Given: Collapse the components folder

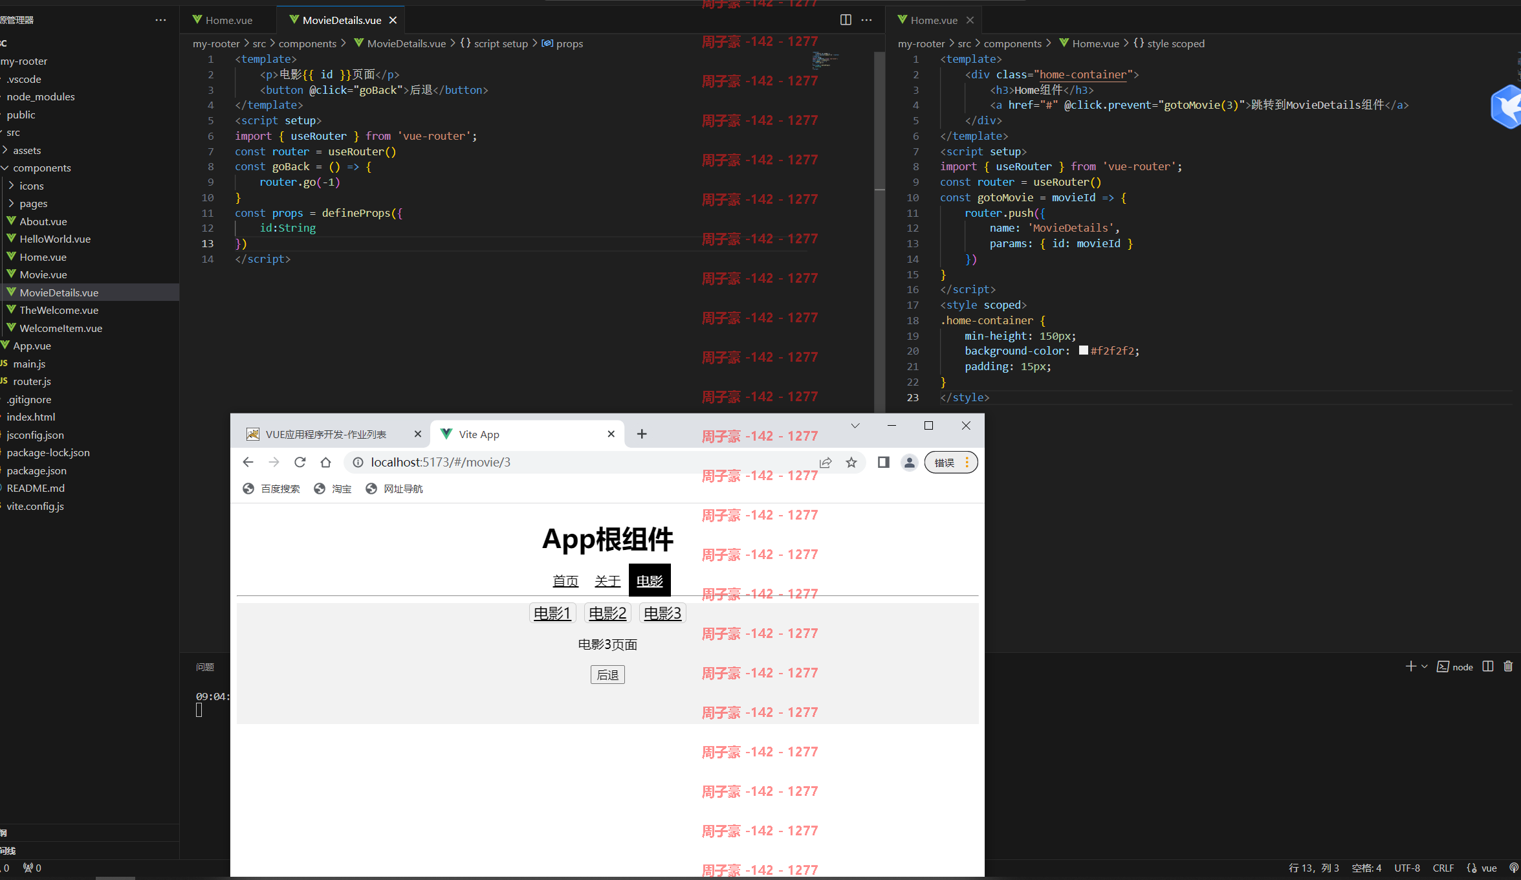Looking at the screenshot, I should [89, 168].
